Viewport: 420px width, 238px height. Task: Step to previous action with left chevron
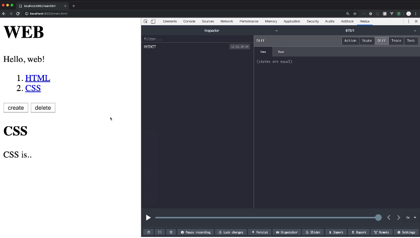coord(389,218)
